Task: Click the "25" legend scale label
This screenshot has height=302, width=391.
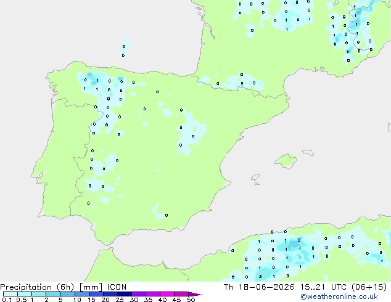Action: [x=120, y=300]
